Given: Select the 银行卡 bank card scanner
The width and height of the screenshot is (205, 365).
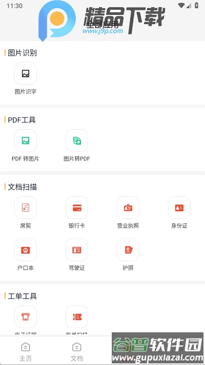Looking at the screenshot, I should tap(76, 208).
